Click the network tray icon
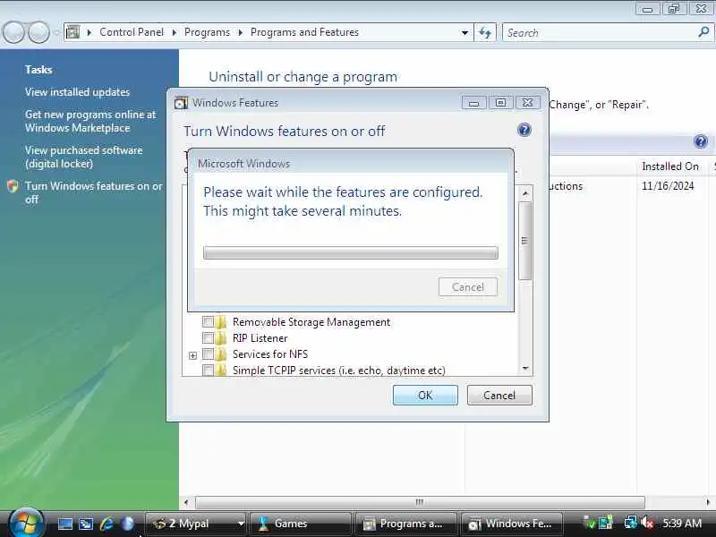Screen dimensions: 716x537 click(x=630, y=523)
